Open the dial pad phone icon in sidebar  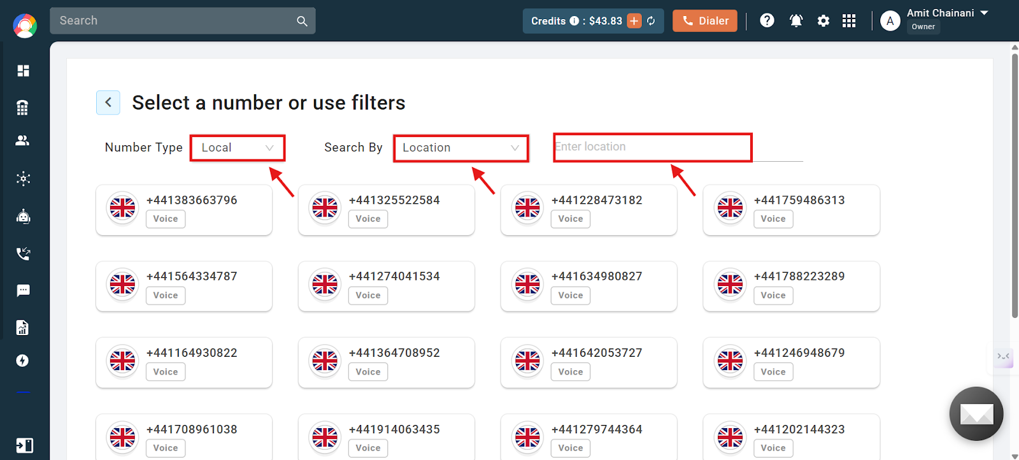(23, 108)
